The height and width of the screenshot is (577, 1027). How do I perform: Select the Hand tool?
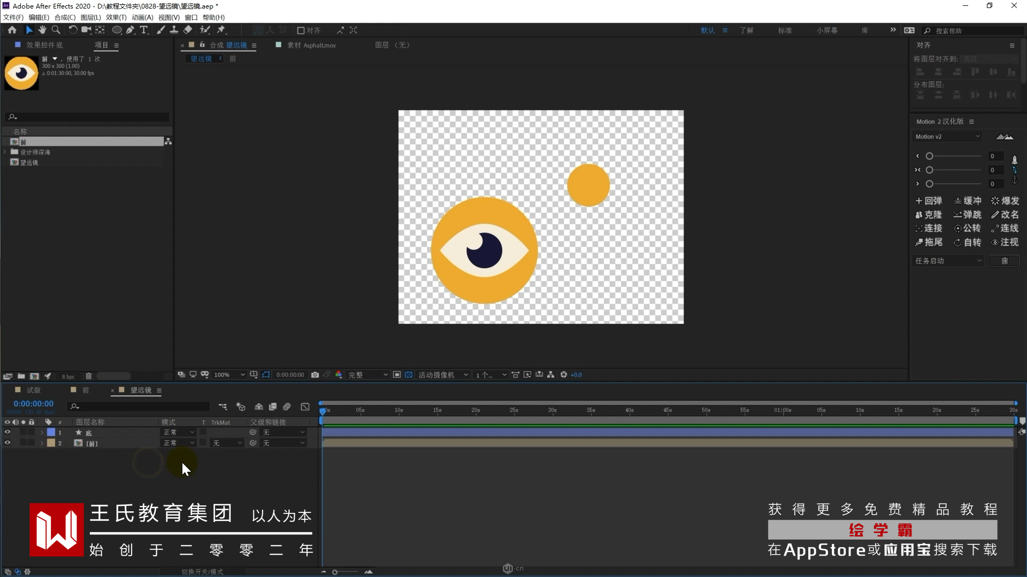pyautogui.click(x=42, y=30)
